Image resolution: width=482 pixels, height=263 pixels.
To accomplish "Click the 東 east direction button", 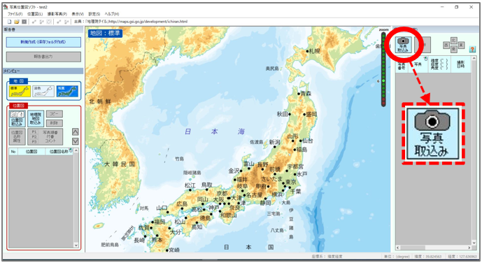I will (x=461, y=45).
